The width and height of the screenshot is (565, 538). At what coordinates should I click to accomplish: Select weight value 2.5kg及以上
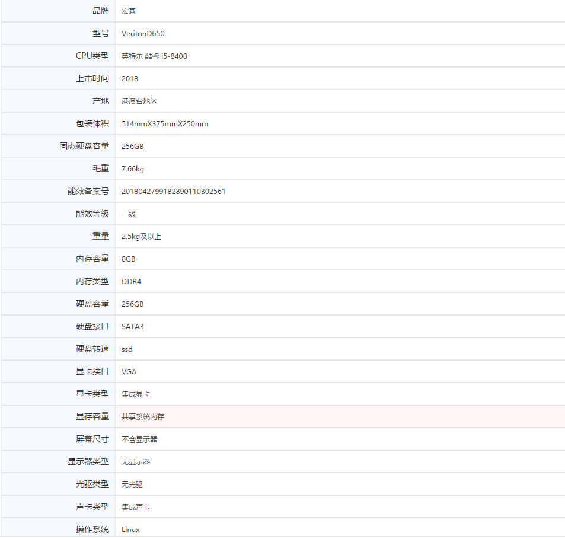[141, 237]
